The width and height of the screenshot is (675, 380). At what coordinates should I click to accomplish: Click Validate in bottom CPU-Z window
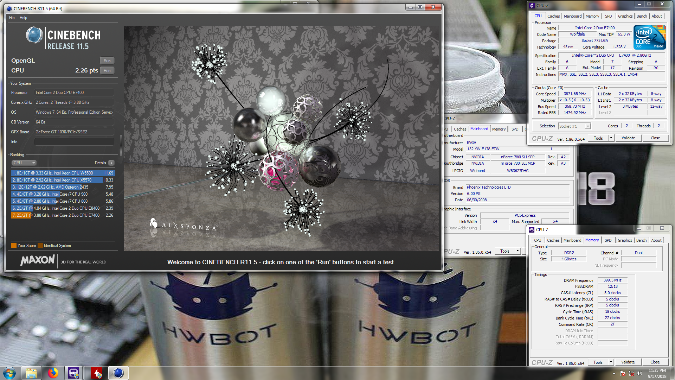pos(628,362)
